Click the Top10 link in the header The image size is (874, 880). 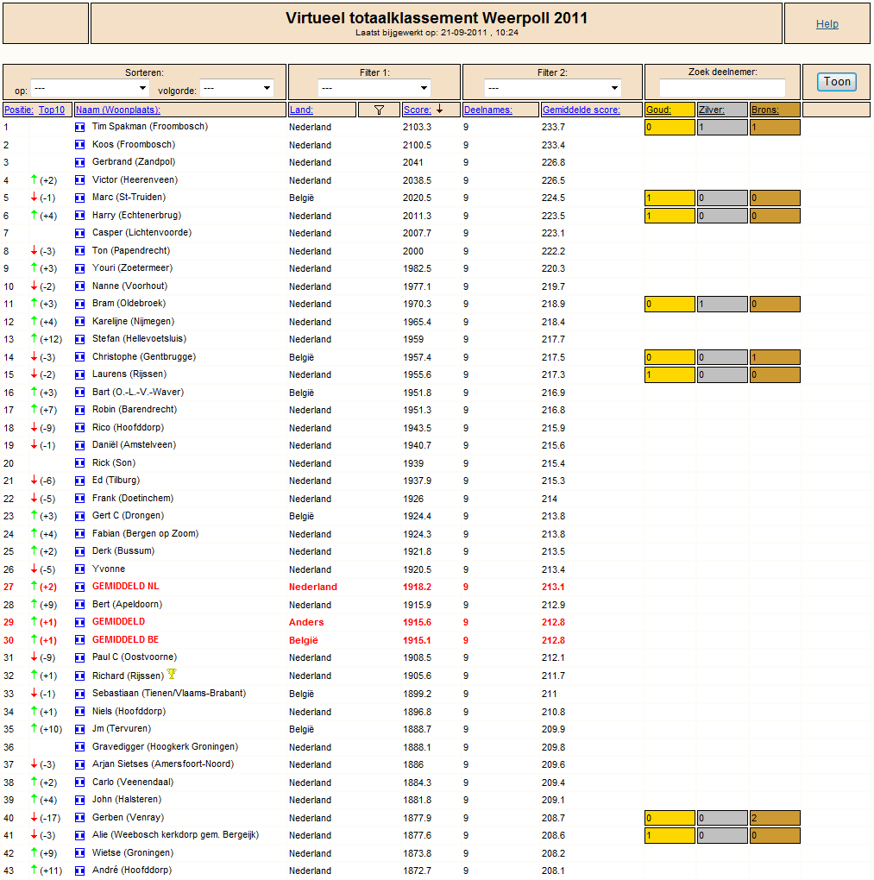pos(52,110)
